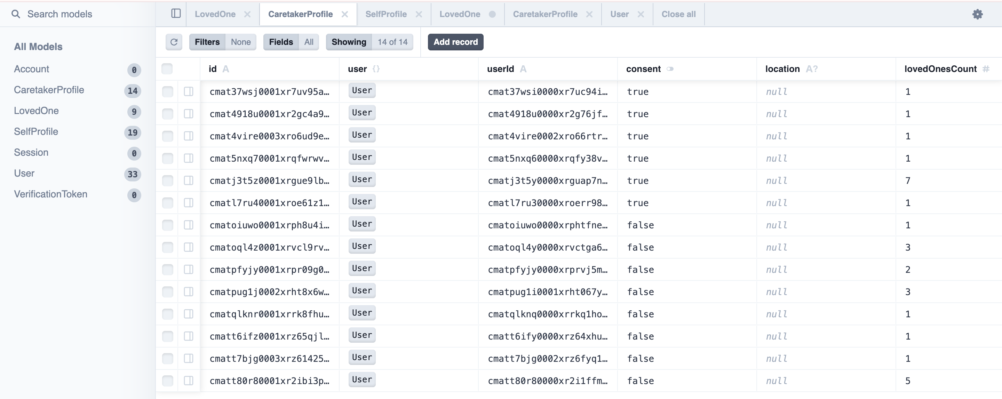Open settings via gear icon
Image resolution: width=1002 pixels, height=399 pixels.
pos(977,14)
